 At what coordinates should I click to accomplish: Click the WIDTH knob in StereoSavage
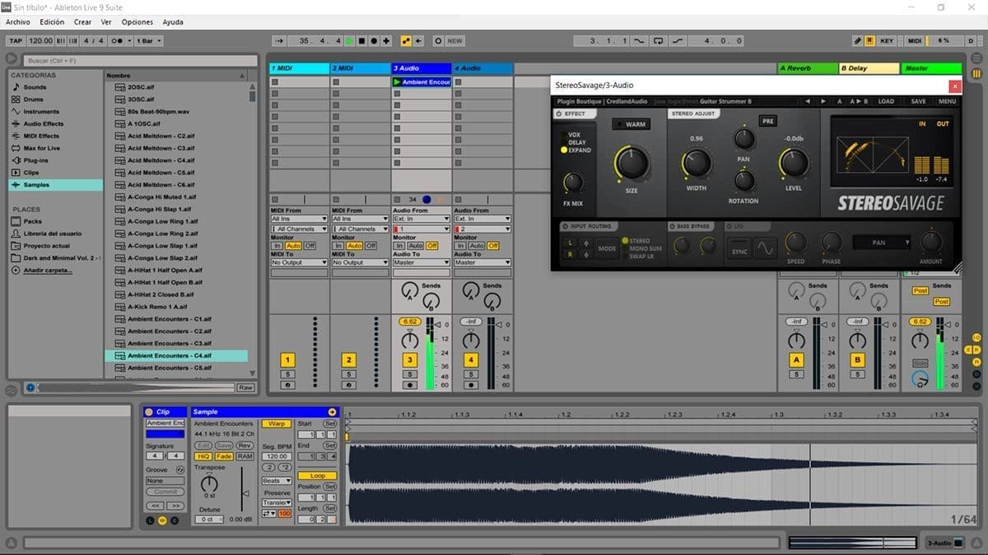click(x=697, y=163)
